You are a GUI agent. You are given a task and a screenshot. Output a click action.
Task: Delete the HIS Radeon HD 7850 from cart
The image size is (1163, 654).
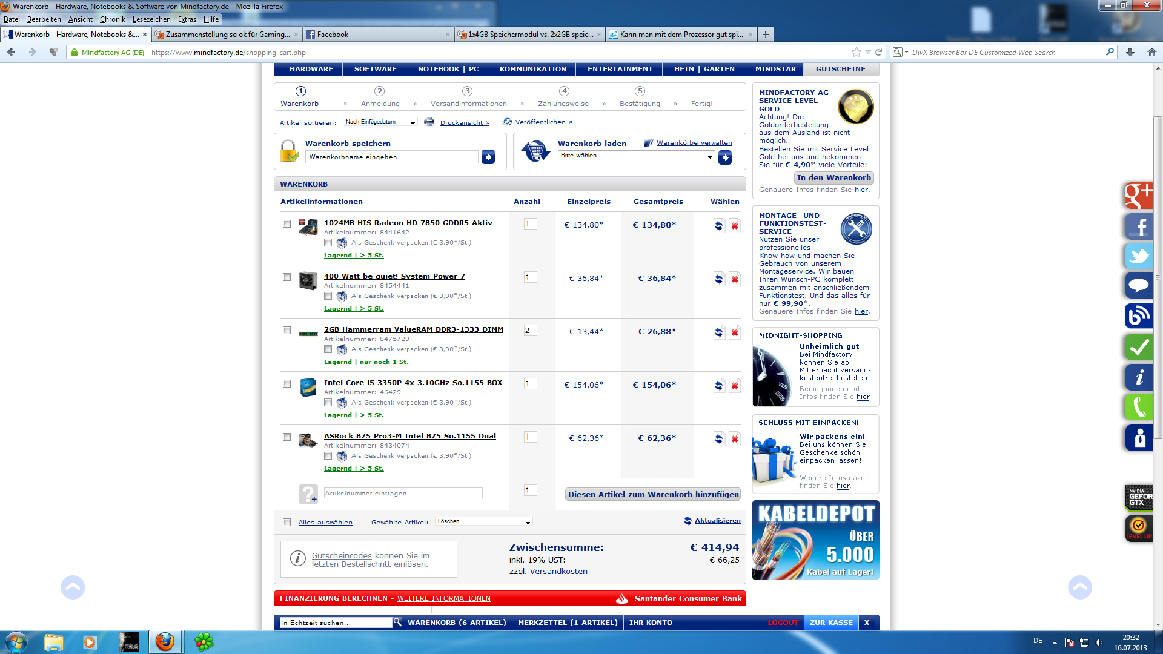click(735, 226)
